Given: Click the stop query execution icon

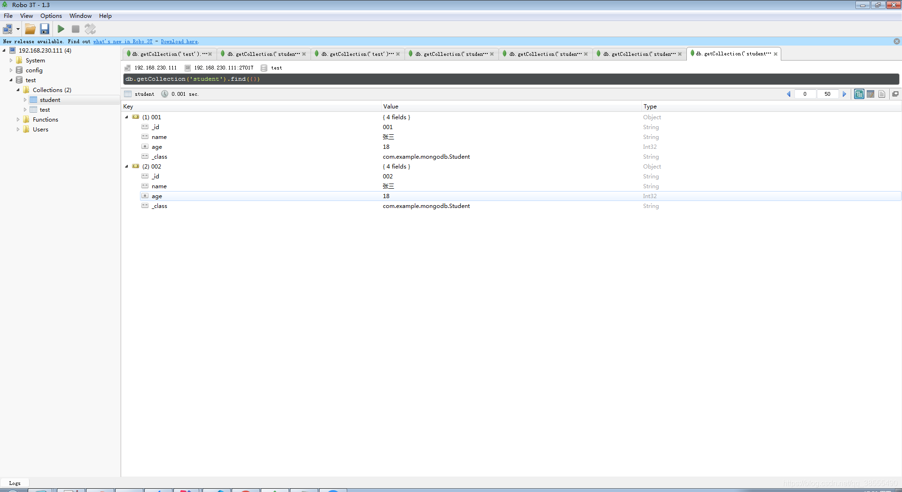Looking at the screenshot, I should pyautogui.click(x=75, y=29).
